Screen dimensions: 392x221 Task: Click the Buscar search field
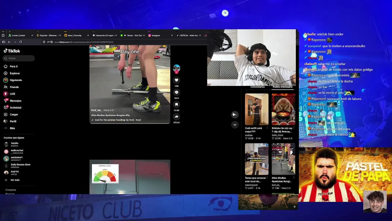[19, 58]
